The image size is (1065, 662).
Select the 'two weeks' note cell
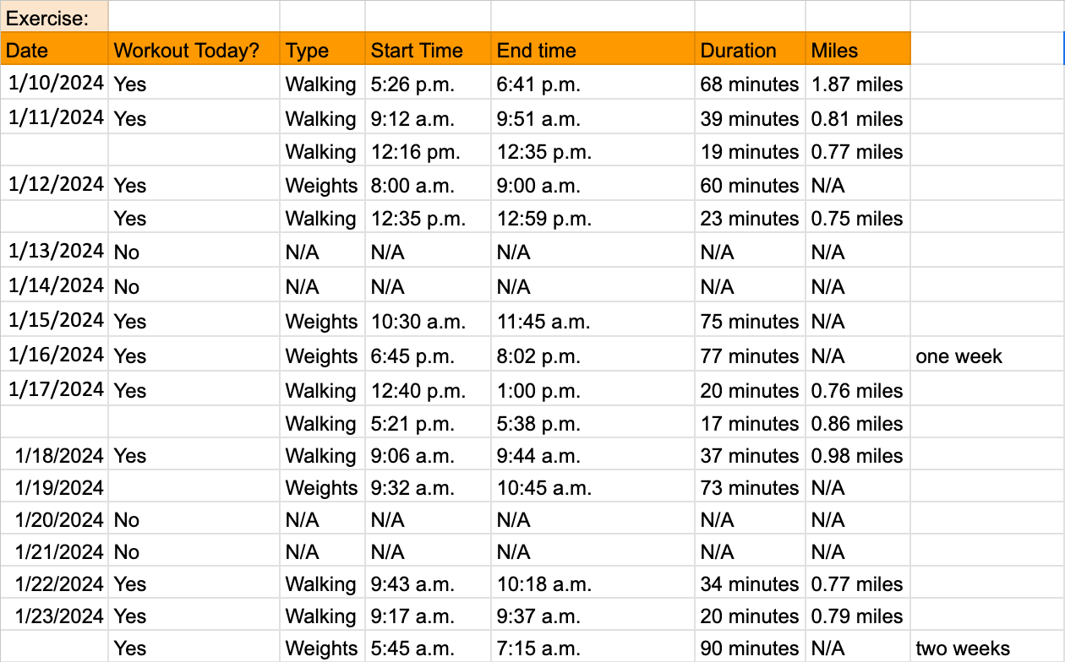[987, 647]
